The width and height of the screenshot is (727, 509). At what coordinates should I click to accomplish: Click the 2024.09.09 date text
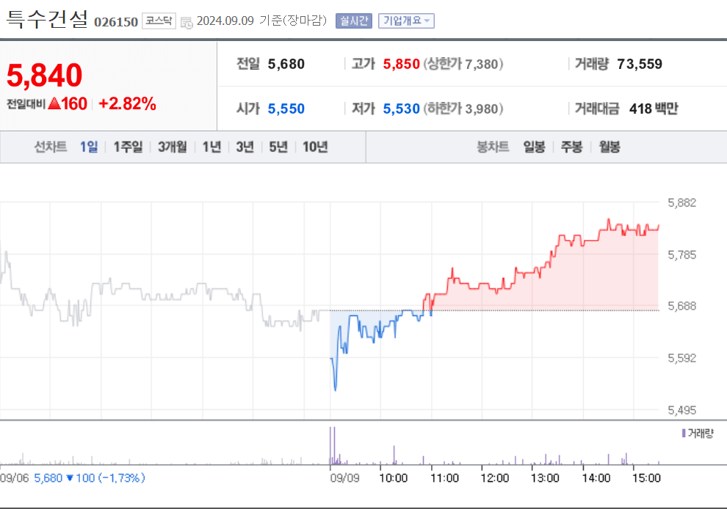point(225,21)
